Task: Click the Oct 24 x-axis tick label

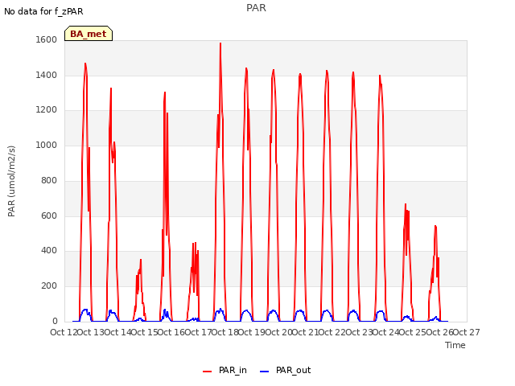Action: (x=385, y=332)
